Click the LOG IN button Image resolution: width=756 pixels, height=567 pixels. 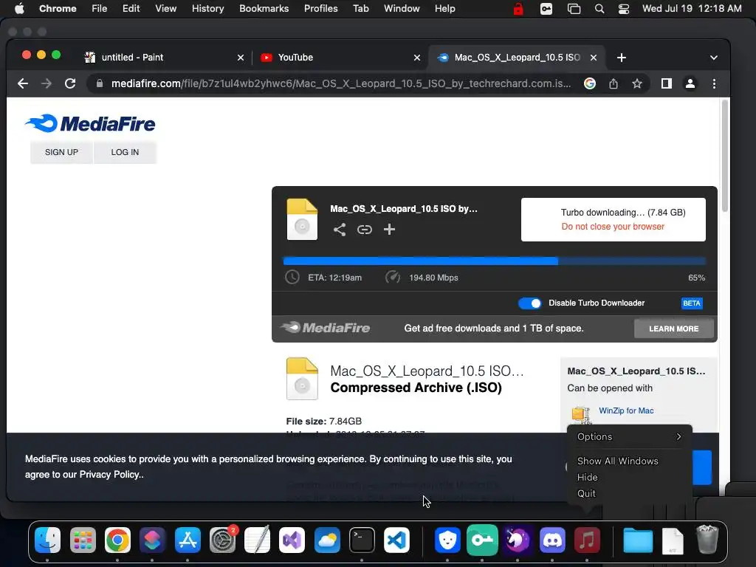[x=125, y=152]
